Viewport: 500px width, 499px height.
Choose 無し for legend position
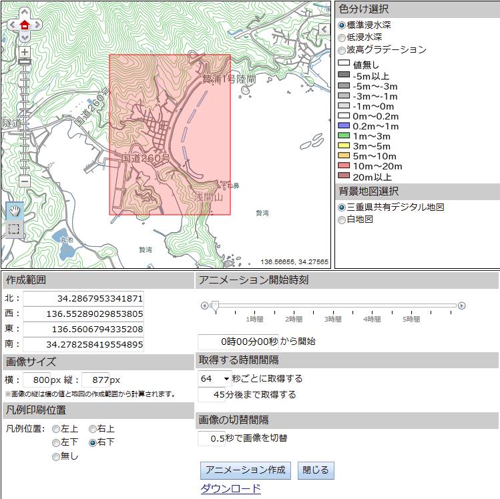tap(56, 456)
